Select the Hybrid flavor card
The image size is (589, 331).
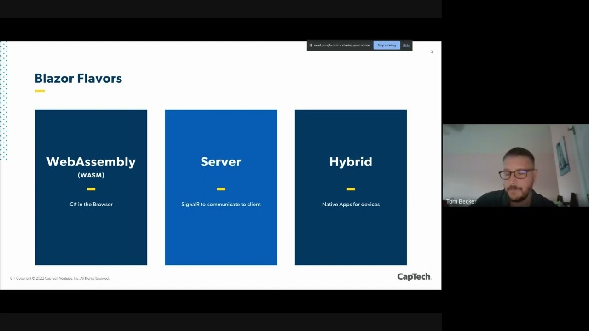(x=351, y=188)
